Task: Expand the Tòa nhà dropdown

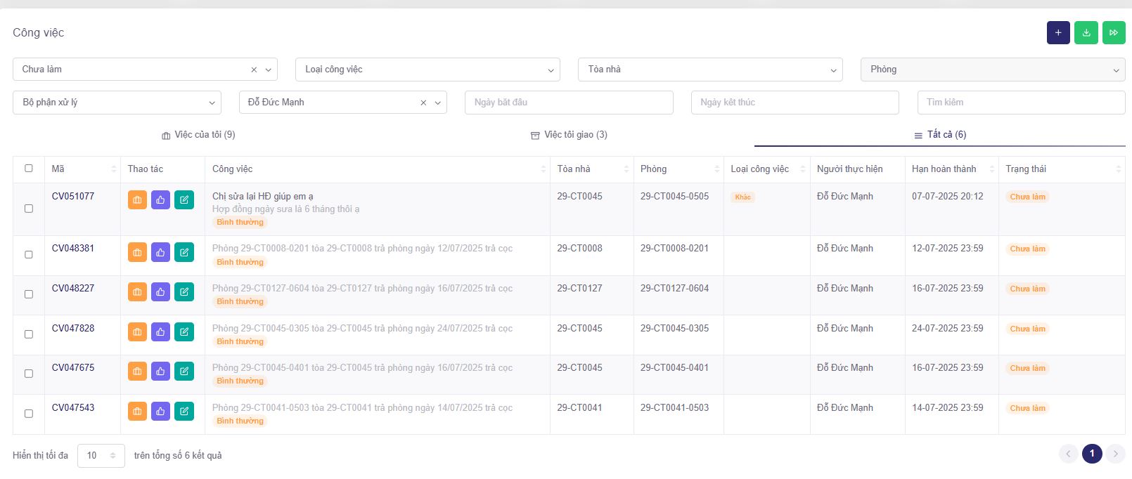Action: [710, 70]
